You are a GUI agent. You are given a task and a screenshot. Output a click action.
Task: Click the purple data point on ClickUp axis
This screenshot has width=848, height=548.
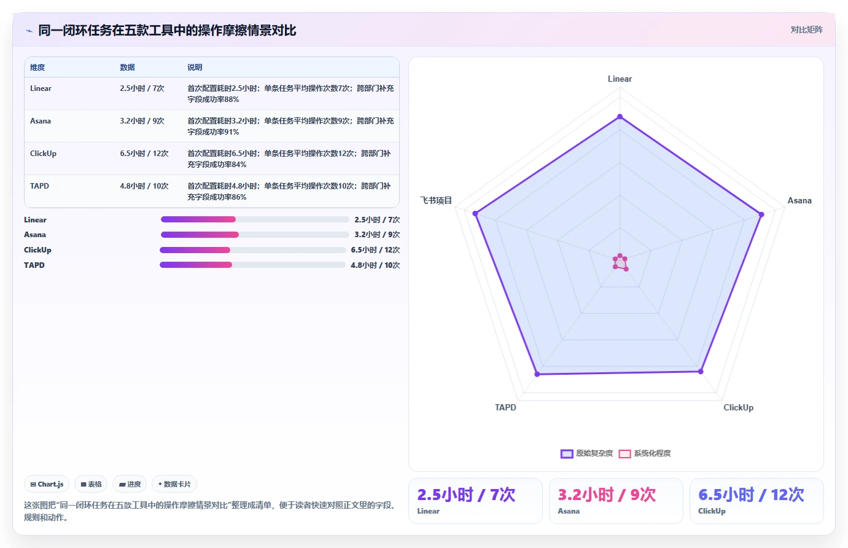701,371
